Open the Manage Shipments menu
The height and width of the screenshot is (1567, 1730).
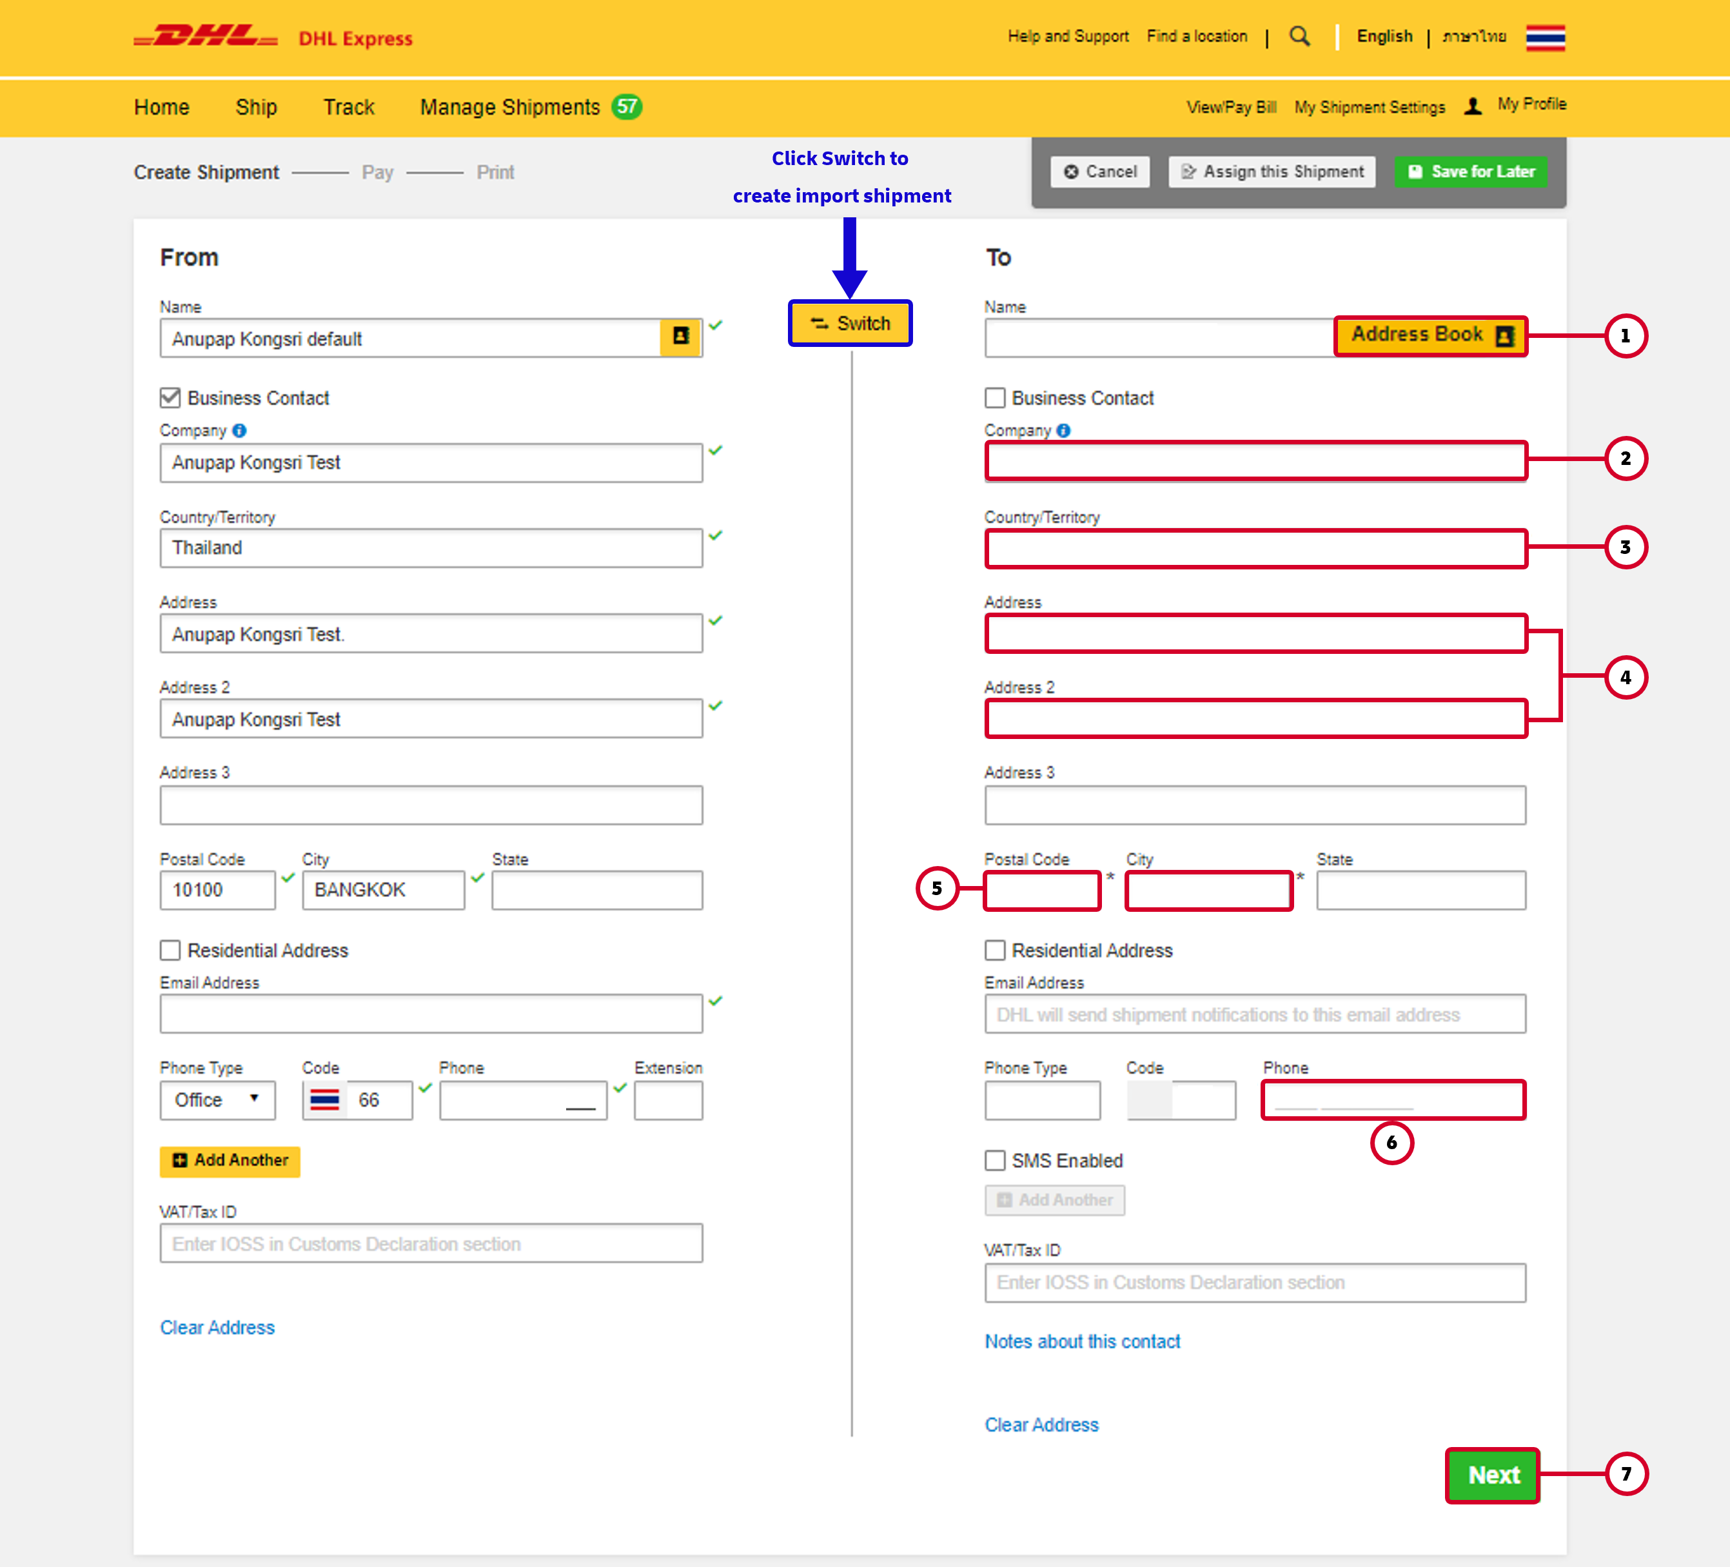(x=510, y=107)
